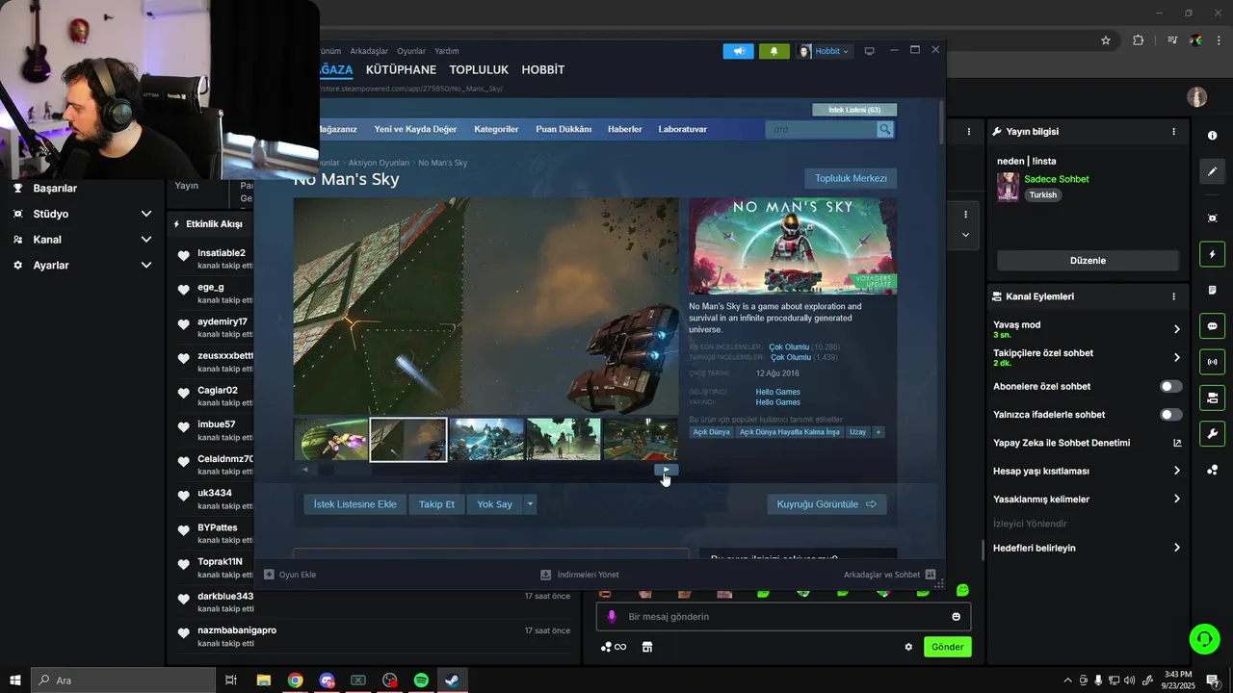Click the green Gönder button
This screenshot has height=693, width=1233.
tap(947, 647)
